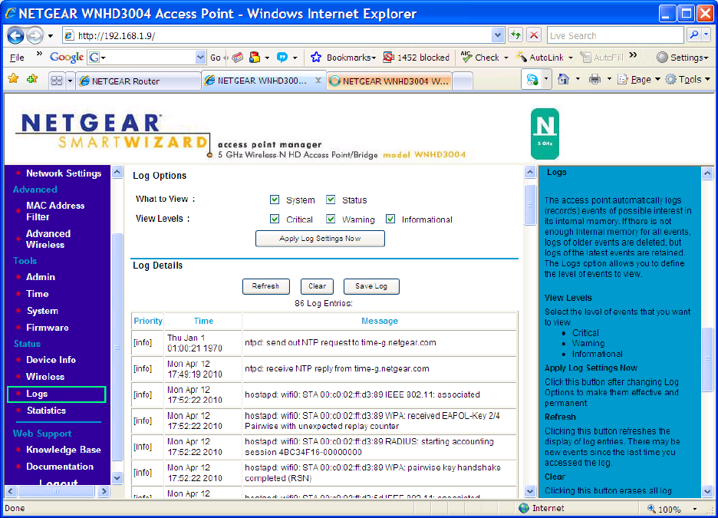This screenshot has width=718, height=518.
Task: Click the Save Log button
Action: (371, 286)
